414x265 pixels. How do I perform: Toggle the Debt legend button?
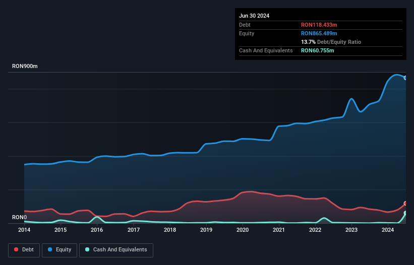pyautogui.click(x=24, y=250)
